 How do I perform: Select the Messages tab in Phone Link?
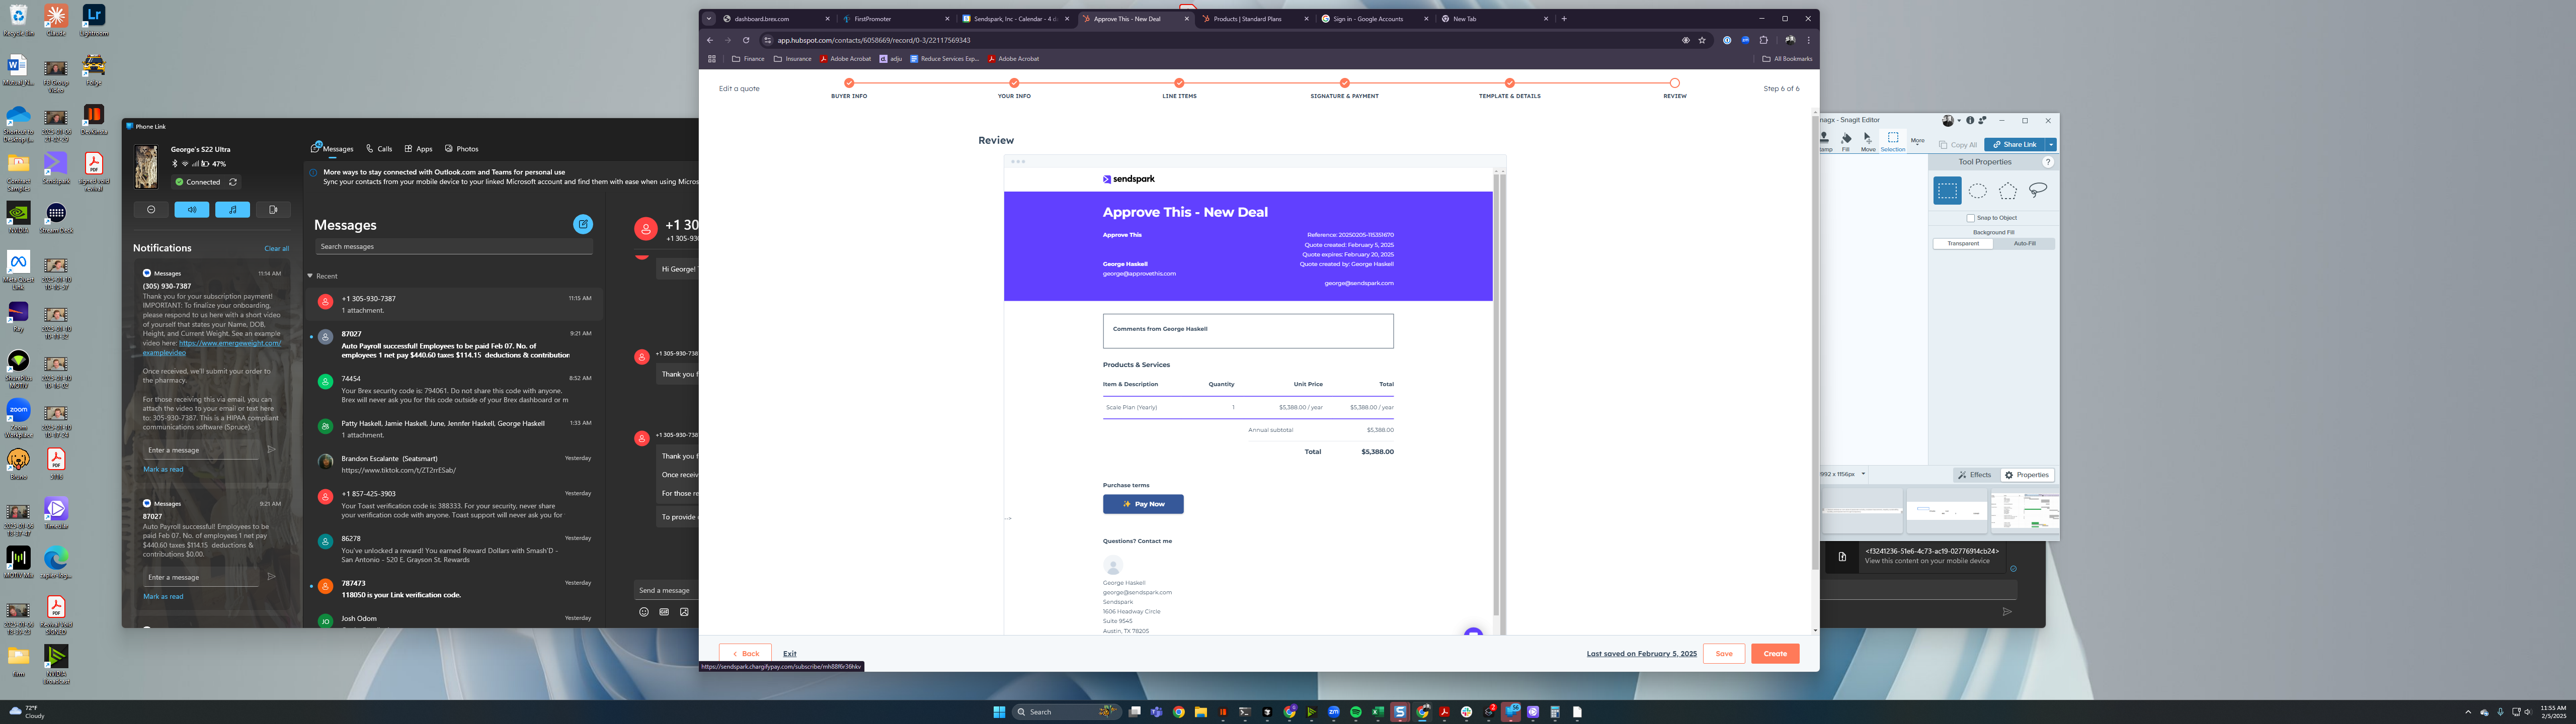point(332,148)
